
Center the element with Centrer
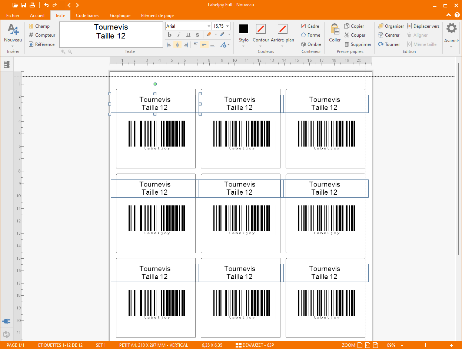389,35
